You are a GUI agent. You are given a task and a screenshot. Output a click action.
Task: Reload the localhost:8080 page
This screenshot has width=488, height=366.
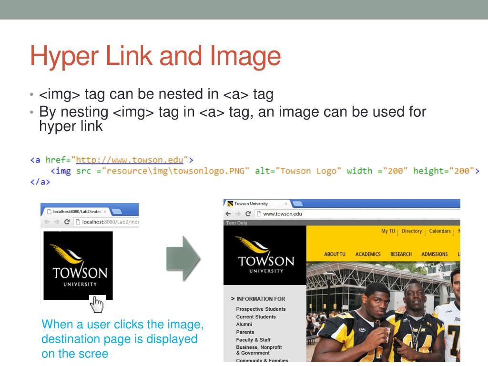(67, 222)
